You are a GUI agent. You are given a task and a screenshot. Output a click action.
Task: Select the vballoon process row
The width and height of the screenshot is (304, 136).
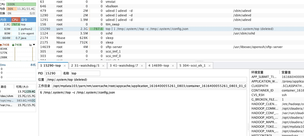pyautogui.click(x=171, y=6)
